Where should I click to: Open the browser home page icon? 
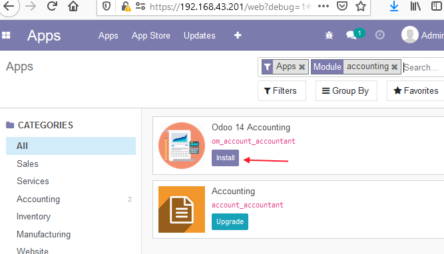73,6
